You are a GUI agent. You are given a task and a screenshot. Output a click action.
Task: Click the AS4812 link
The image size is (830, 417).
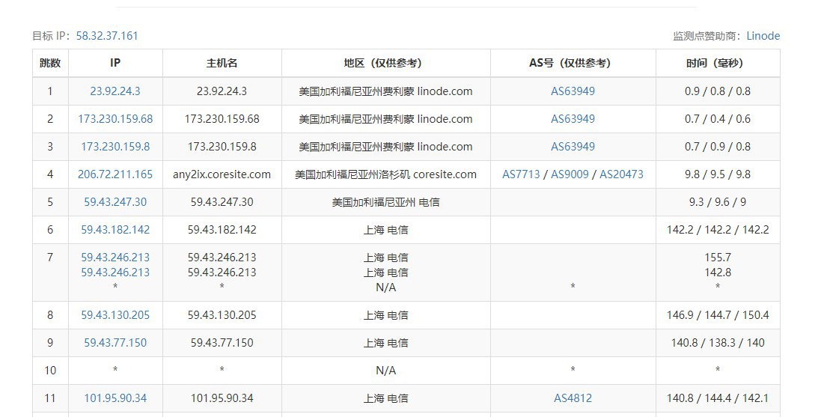tap(573, 398)
